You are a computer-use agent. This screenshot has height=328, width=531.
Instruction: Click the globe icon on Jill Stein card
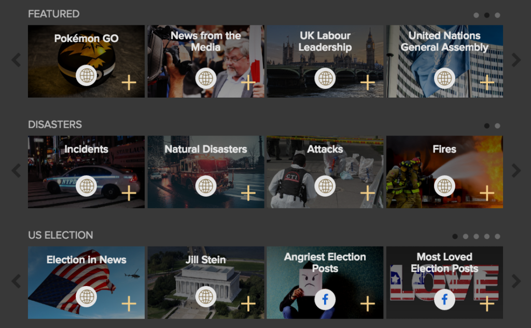pyautogui.click(x=206, y=296)
